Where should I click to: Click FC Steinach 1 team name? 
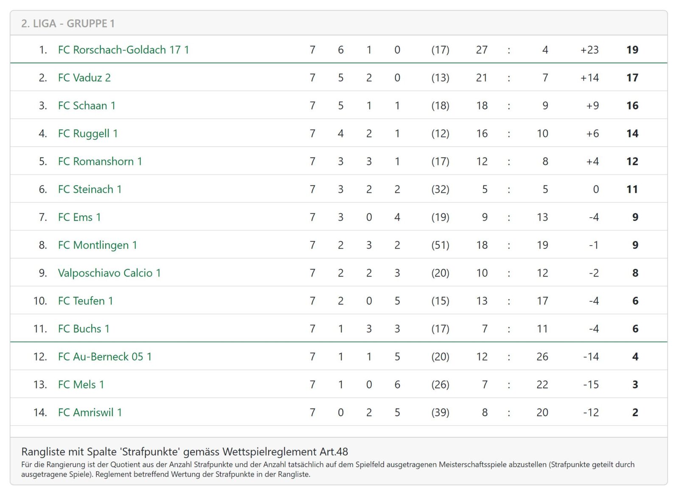[x=90, y=190]
